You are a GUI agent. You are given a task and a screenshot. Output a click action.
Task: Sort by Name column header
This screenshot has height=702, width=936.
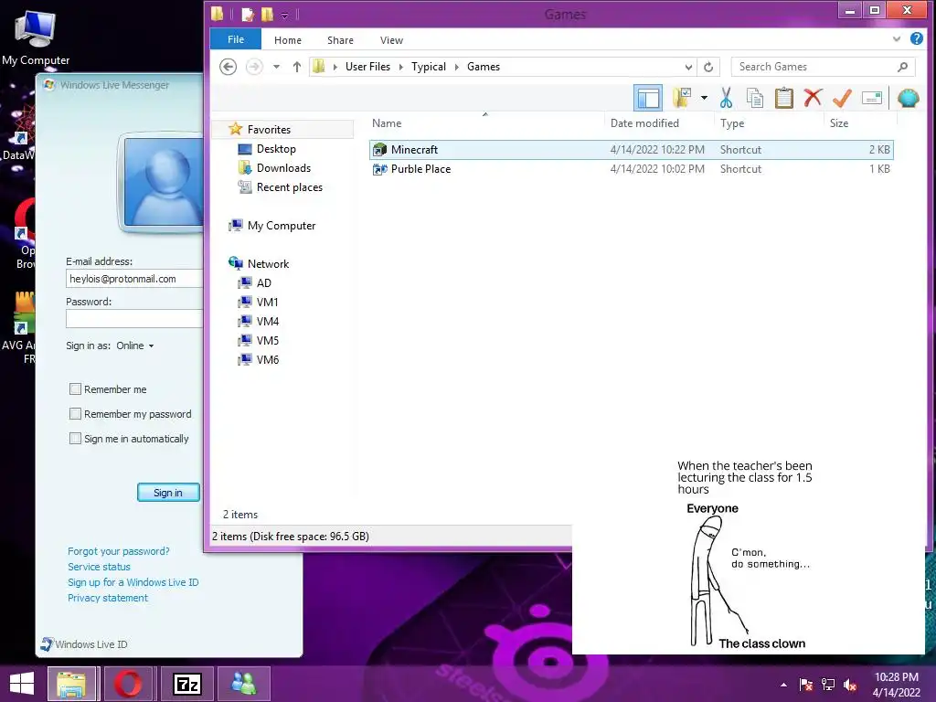387,123
